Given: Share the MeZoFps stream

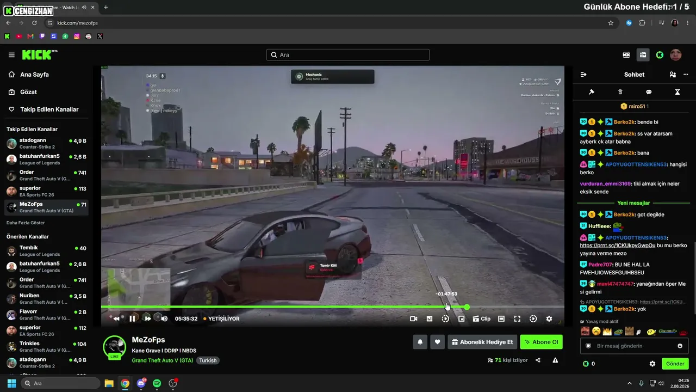Looking at the screenshot, I should [538, 360].
